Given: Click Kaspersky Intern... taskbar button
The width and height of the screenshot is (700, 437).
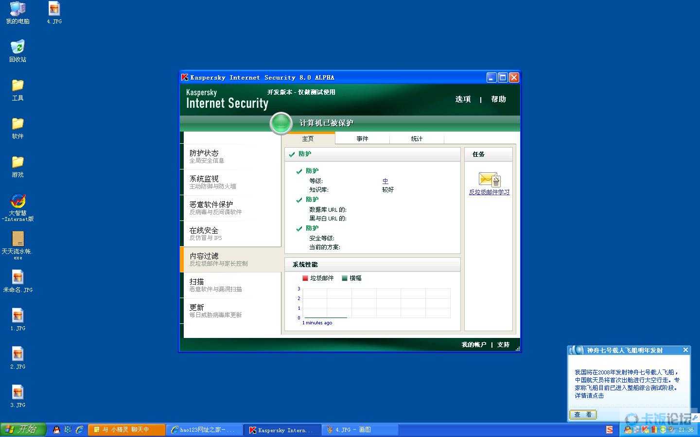Looking at the screenshot, I should click(282, 430).
